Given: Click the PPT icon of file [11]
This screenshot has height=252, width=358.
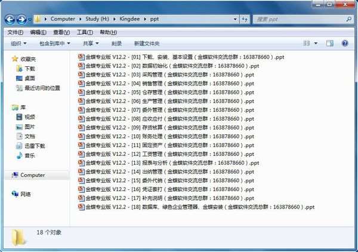Looking at the screenshot, I should pos(81,145).
